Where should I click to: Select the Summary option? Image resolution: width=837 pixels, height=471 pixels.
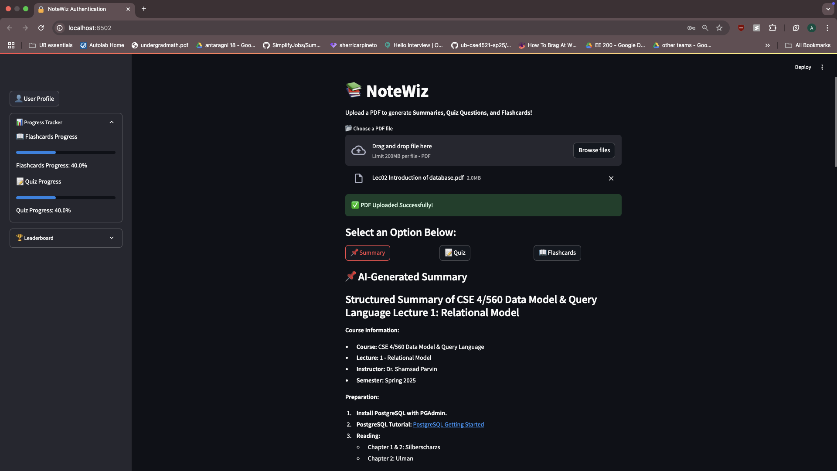[x=367, y=253]
